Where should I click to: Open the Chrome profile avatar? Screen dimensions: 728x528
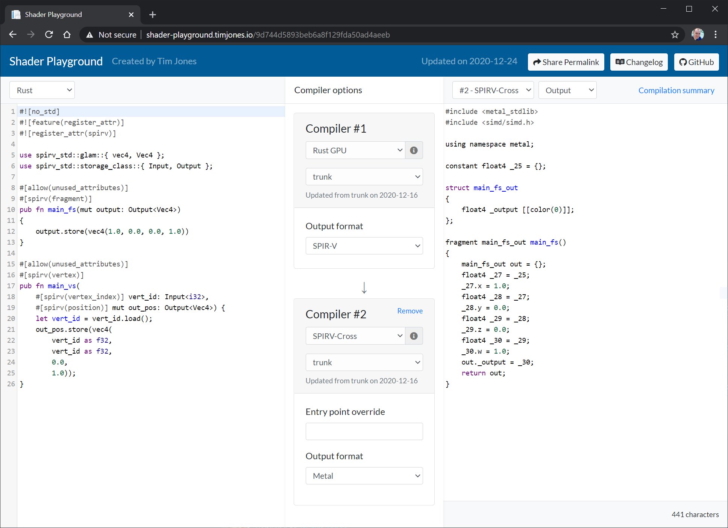pos(698,35)
